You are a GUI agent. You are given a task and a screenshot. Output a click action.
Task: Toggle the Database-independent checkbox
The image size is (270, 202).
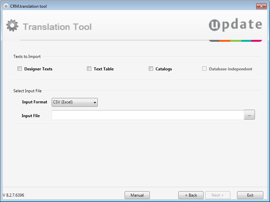204,69
